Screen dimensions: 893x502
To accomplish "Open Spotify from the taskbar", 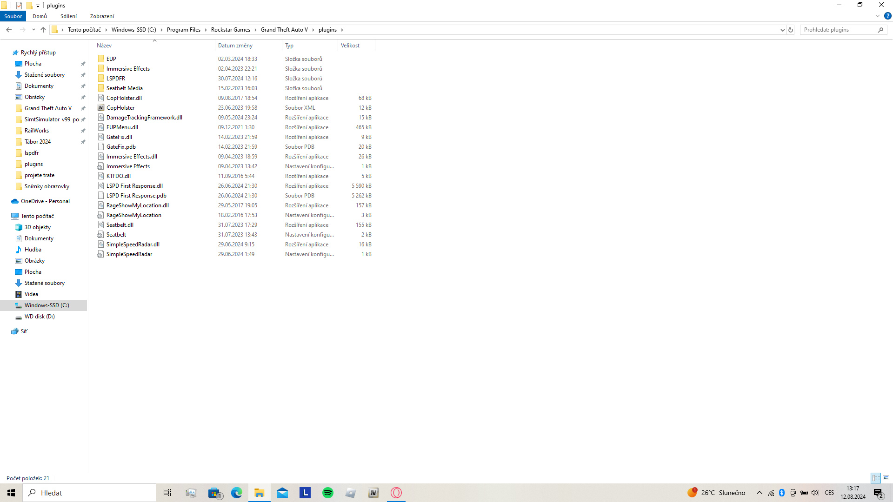I will pos(328,493).
